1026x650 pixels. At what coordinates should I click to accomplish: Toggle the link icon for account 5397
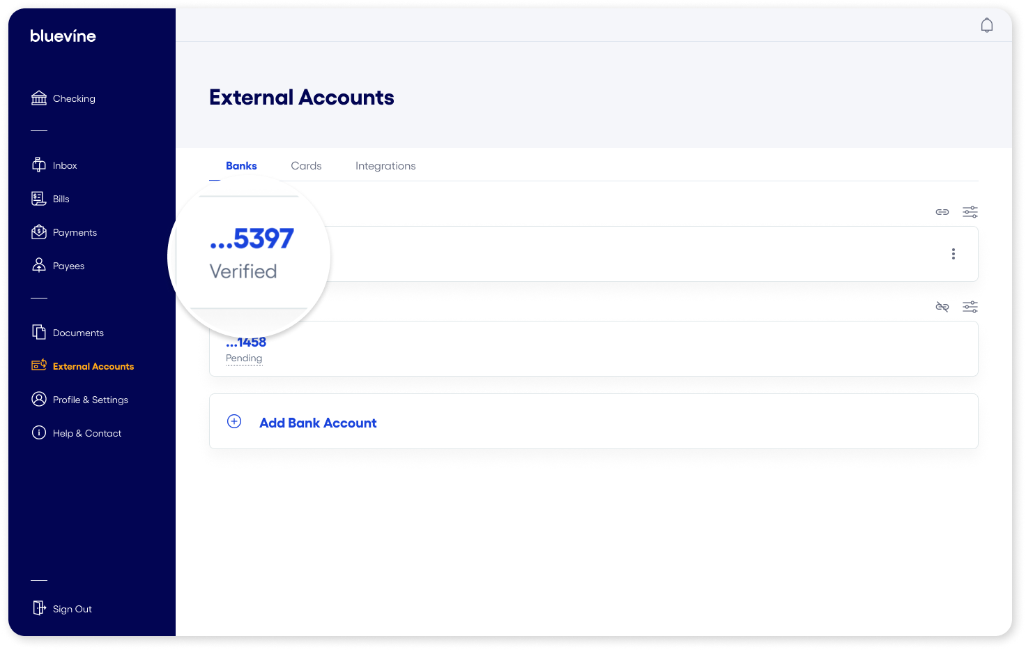coord(942,211)
